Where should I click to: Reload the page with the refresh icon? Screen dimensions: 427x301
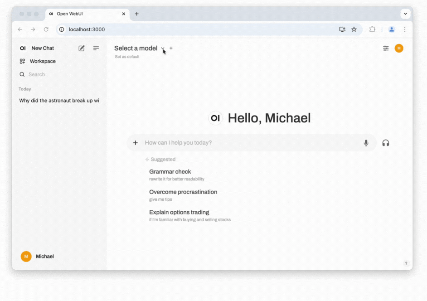tap(47, 29)
